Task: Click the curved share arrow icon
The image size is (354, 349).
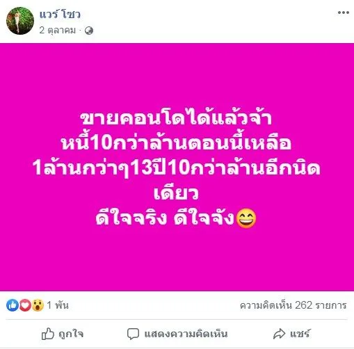Action: coord(279,334)
